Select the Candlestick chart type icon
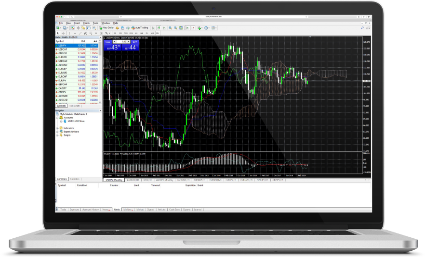 tap(159, 28)
